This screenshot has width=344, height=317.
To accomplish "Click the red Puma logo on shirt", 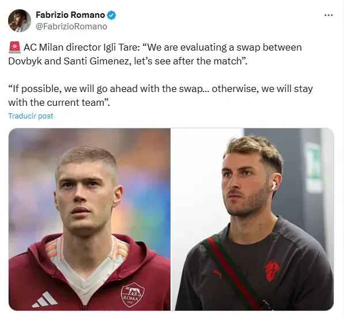I will click(218, 273).
